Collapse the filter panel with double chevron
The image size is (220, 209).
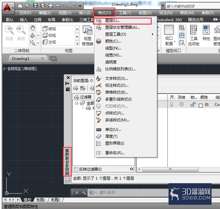click(132, 169)
